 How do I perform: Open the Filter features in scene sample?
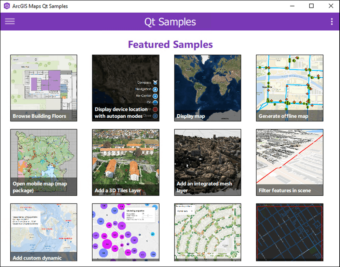tap(289, 163)
